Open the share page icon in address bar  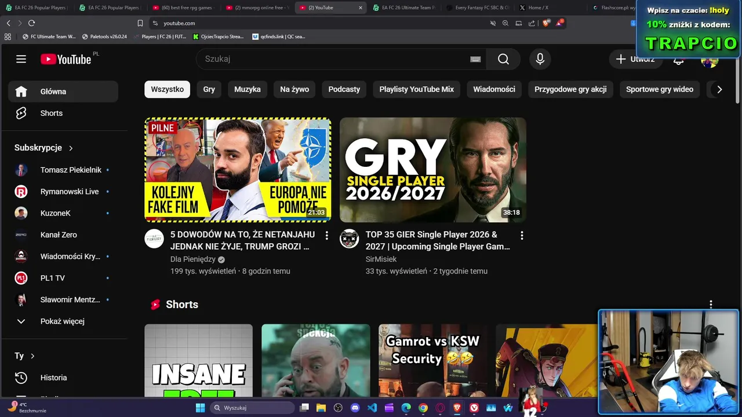(532, 23)
